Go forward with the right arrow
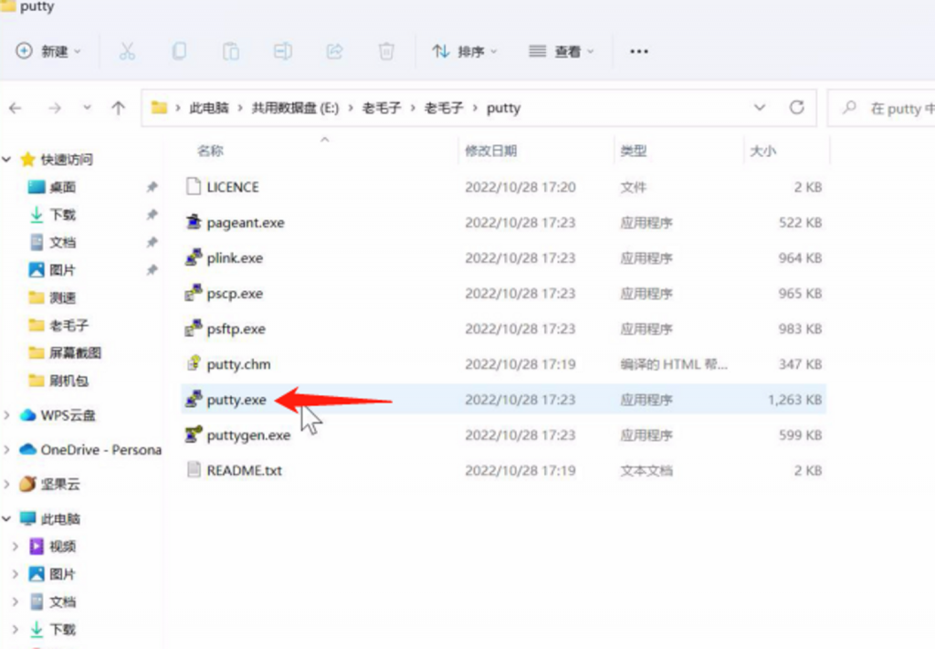 pos(55,108)
